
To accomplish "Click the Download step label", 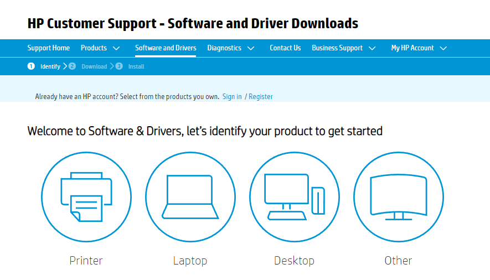I will (94, 66).
